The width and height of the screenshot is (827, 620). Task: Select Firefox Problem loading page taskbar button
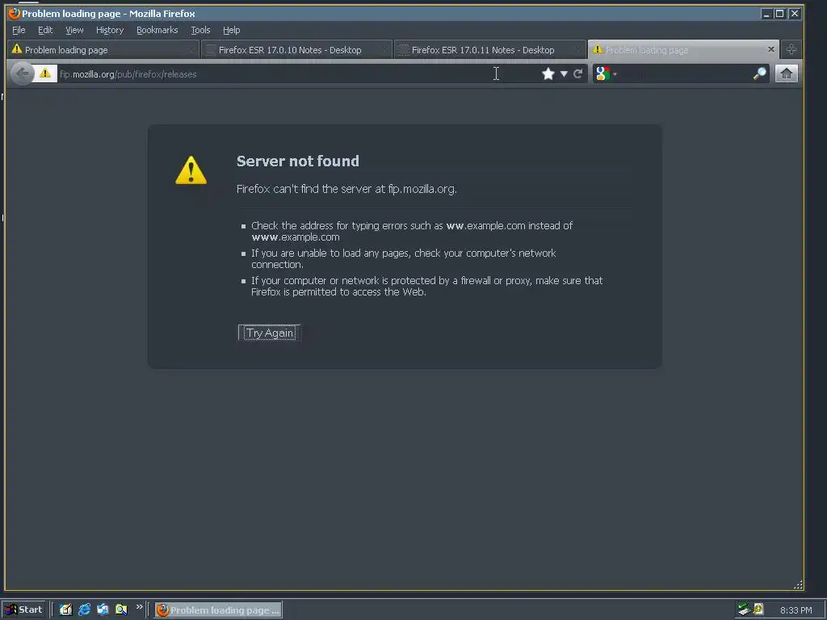(218, 610)
